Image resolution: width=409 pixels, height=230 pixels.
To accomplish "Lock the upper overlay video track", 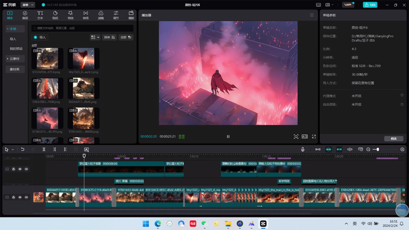I will [x=13, y=169].
